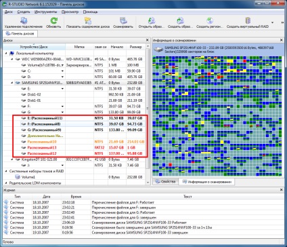This screenshot has width=287, height=247.
Task: Close the Диски (Disks) panel with its X
Action: point(148,40)
